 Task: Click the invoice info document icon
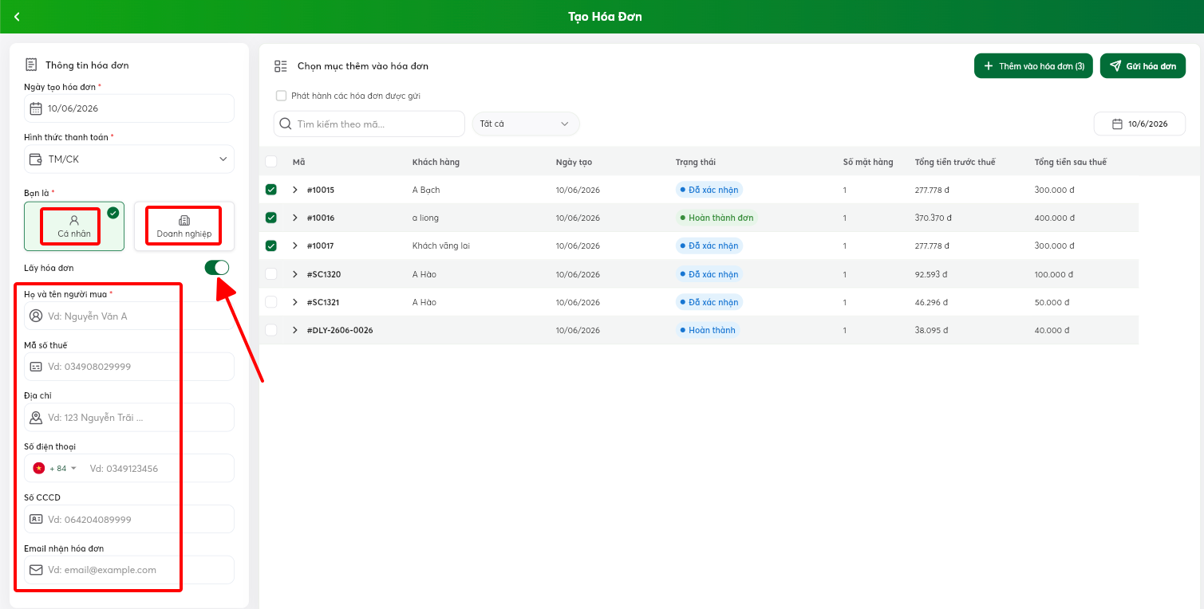tap(31, 65)
